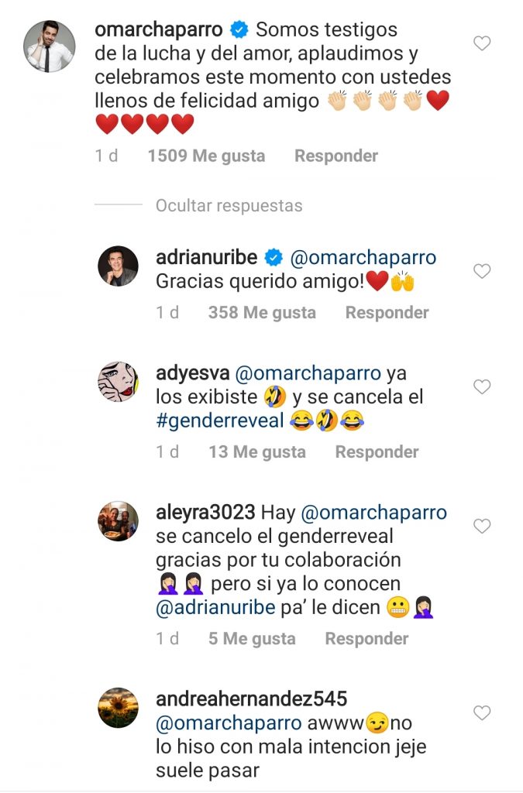Reply to adrianuribe's comment
The width and height of the screenshot is (523, 793).
[387, 313]
